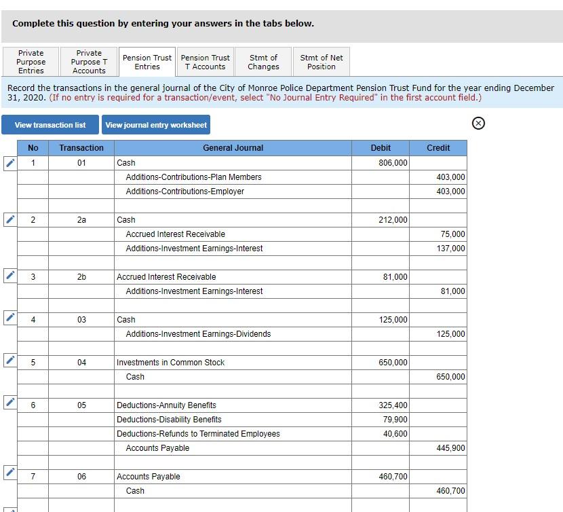Click the 460,700 credit amount cell
This screenshot has height=512, width=563.
coord(438,490)
